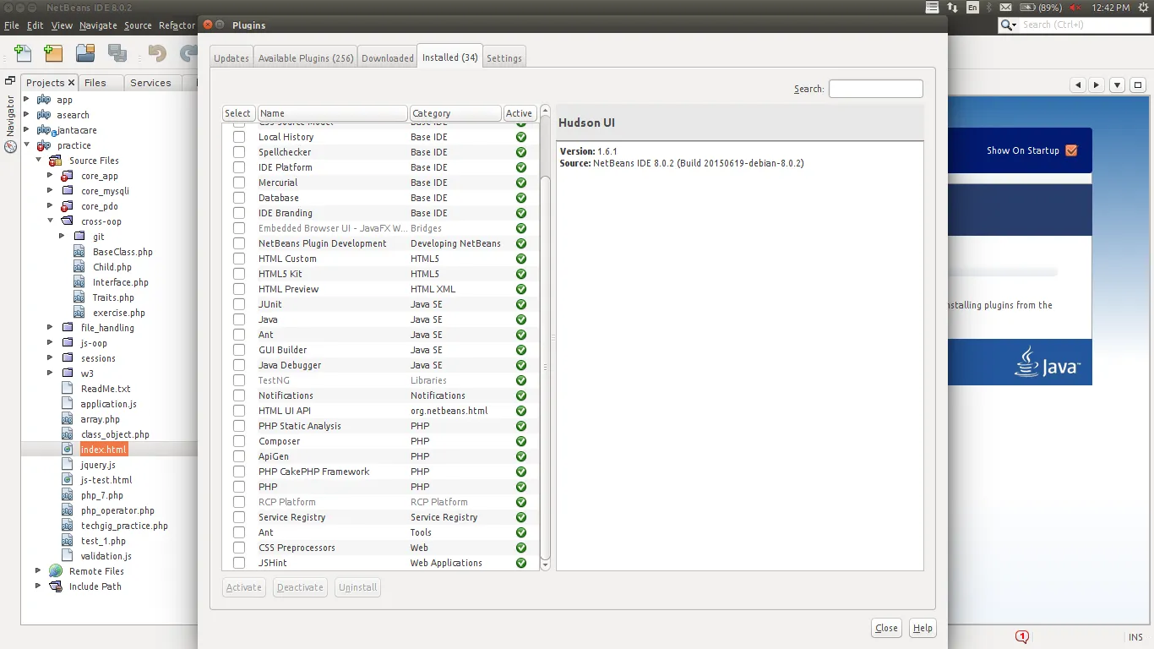Open the volume control in system tray
The height and width of the screenshot is (649, 1154).
pyautogui.click(x=1075, y=8)
